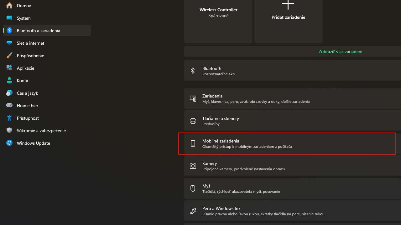Click the Systém monitor icon
This screenshot has width=401, height=225.
pyautogui.click(x=9, y=18)
